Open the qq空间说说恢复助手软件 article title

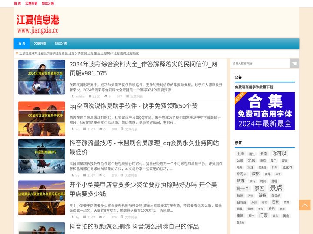tap(133, 106)
